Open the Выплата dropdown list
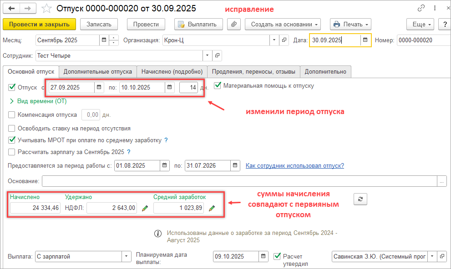Viewport: 451px width, 269px height. click(127, 257)
